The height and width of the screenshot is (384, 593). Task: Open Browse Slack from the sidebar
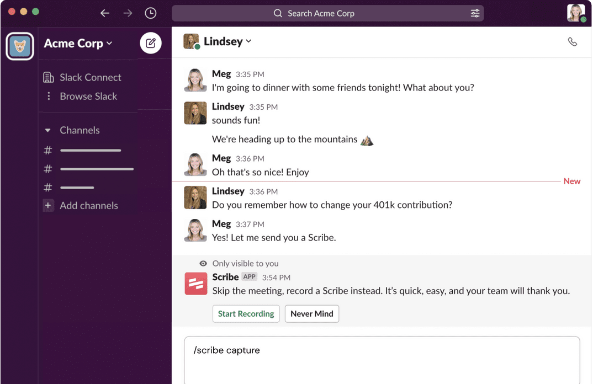click(x=88, y=96)
